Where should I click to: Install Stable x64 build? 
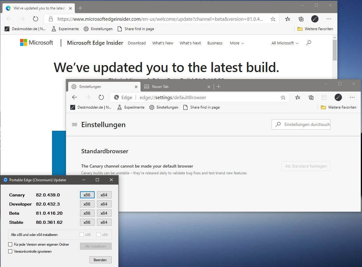(x=104, y=222)
